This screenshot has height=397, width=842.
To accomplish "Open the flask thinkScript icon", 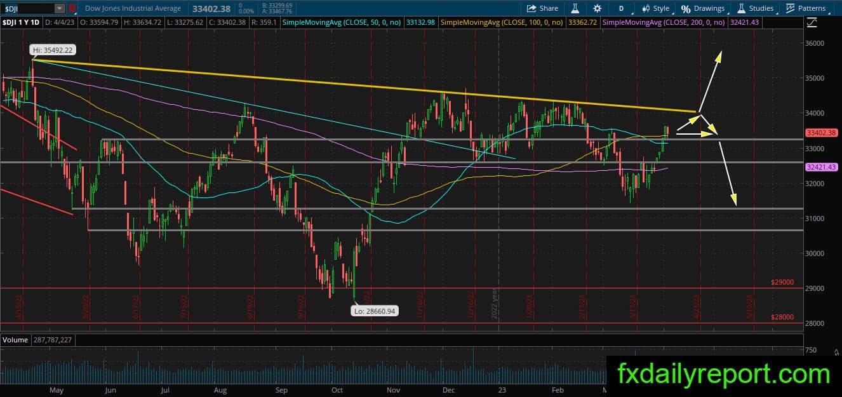I will [x=575, y=8].
